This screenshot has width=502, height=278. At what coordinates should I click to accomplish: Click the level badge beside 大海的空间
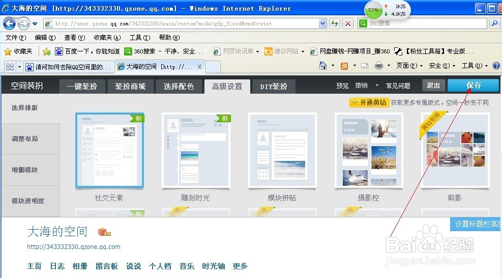(104, 232)
